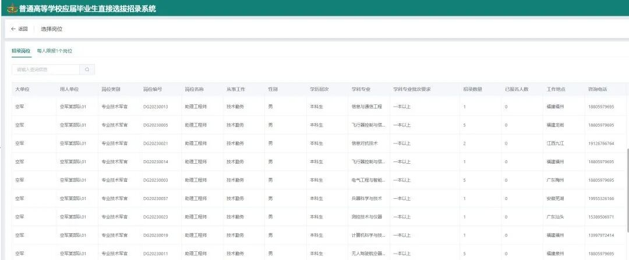
Task: Click the 电气工程与智能 major cell
Action: pos(369,180)
